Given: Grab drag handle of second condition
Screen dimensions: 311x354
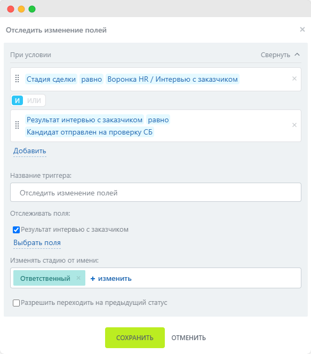Looking at the screenshot, I should pos(17,125).
